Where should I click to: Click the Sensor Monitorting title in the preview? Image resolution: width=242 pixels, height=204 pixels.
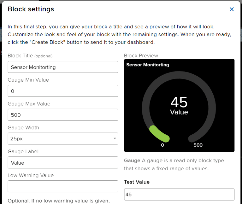147,65
